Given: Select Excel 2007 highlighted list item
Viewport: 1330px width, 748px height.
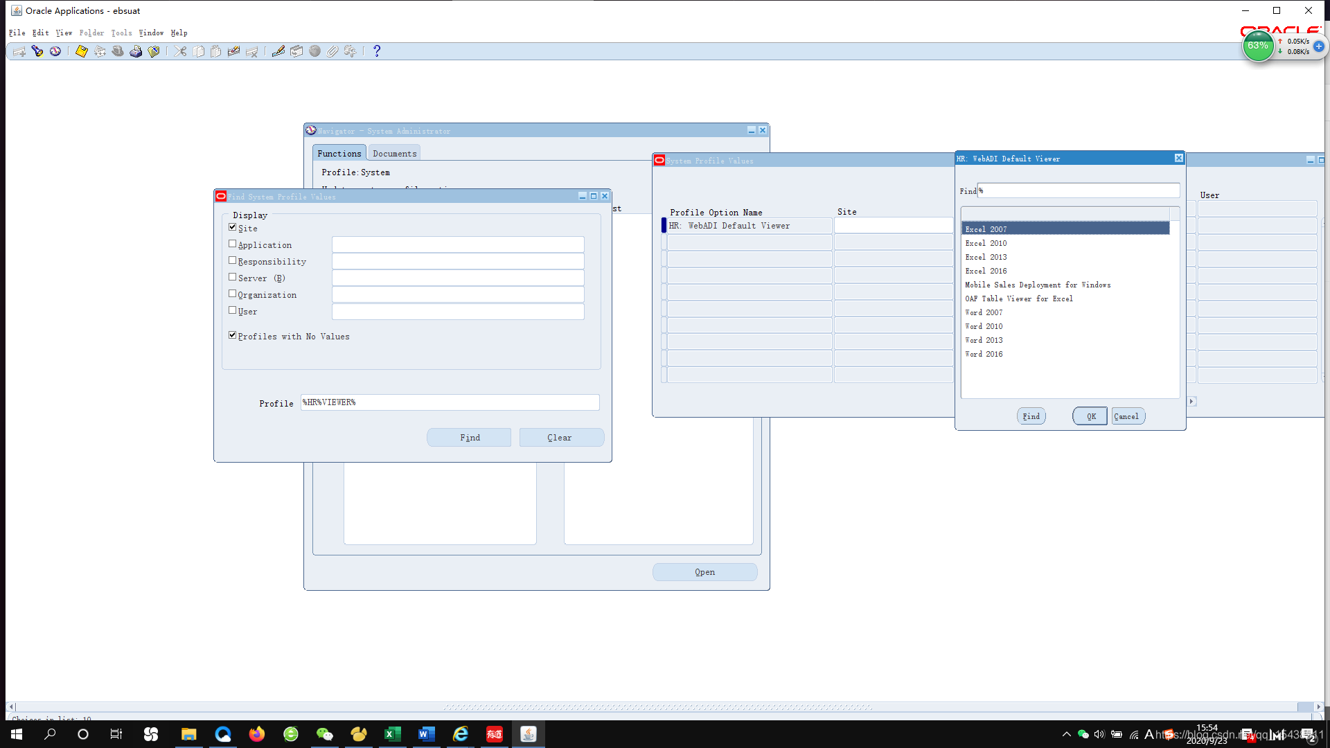Looking at the screenshot, I should coord(1065,229).
